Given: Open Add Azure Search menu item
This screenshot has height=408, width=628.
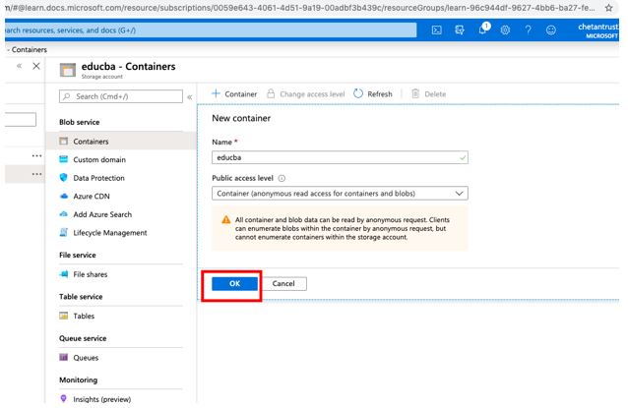Looking at the screenshot, I should click(x=102, y=214).
